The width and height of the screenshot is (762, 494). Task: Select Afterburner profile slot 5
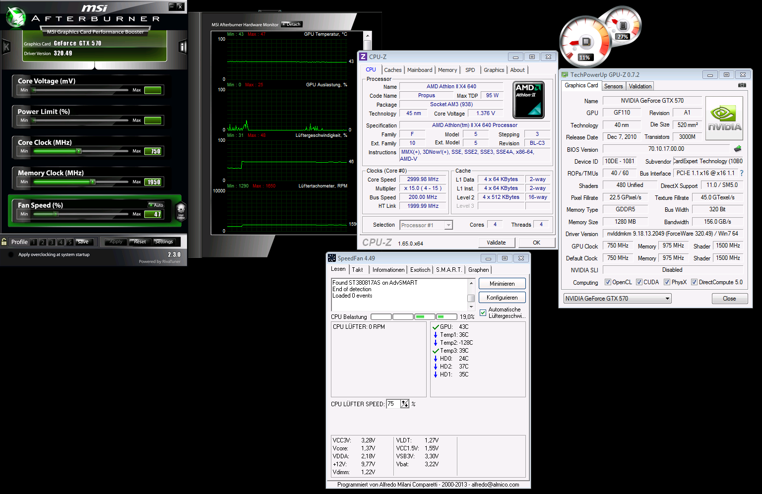pyautogui.click(x=69, y=242)
